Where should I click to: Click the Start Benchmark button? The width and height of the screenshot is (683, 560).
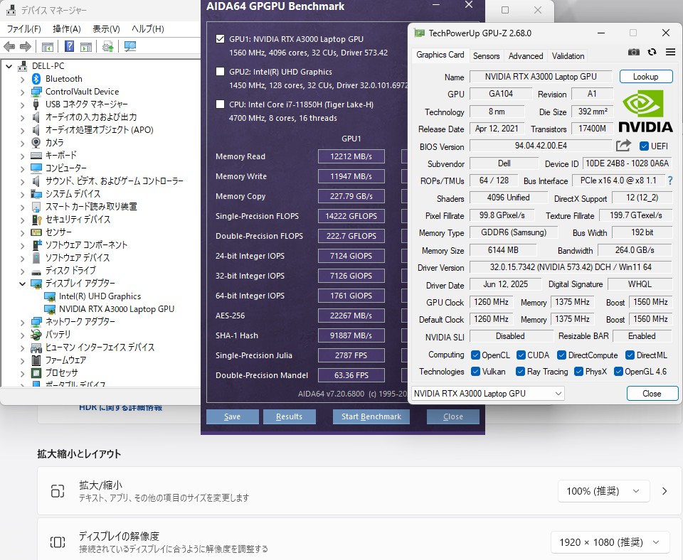[x=371, y=416]
